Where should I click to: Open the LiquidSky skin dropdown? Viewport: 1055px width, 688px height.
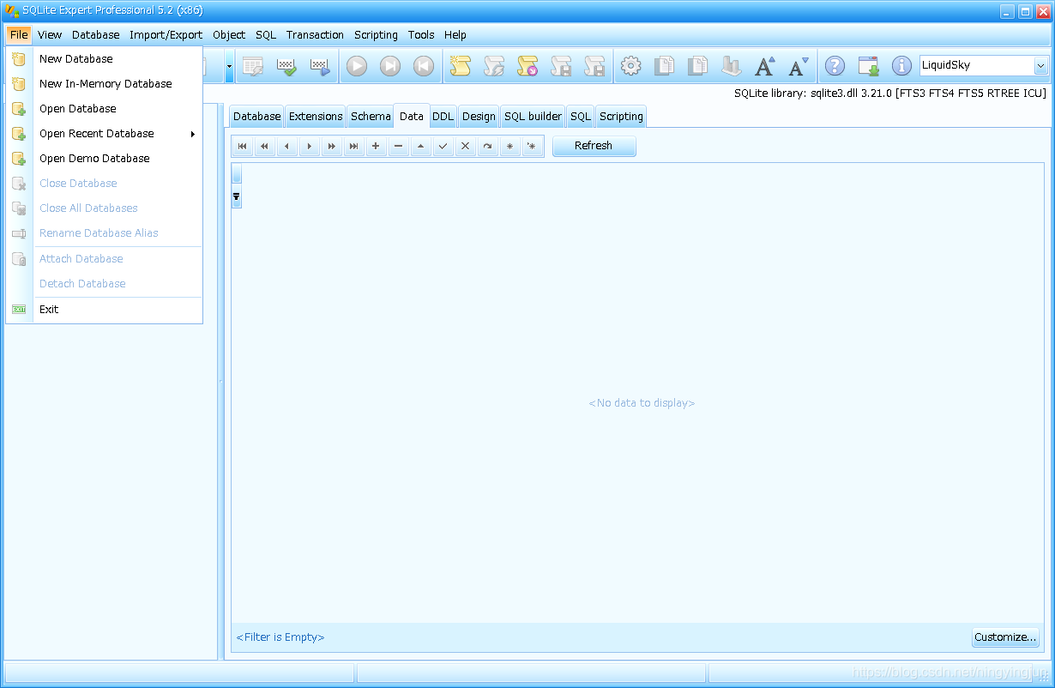point(1041,66)
